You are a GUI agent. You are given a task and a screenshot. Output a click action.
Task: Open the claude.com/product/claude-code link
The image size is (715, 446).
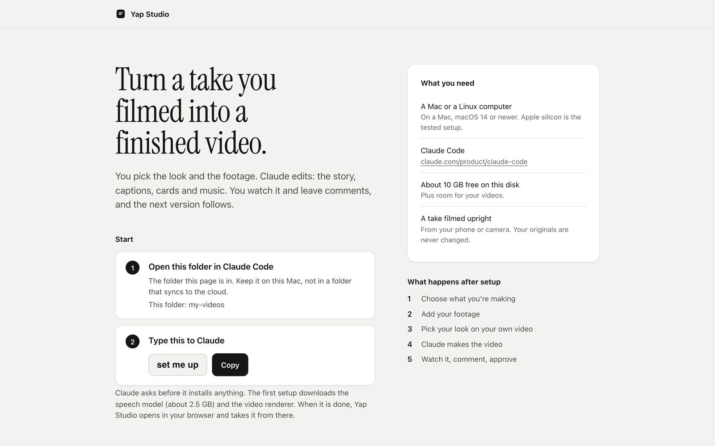(474, 161)
